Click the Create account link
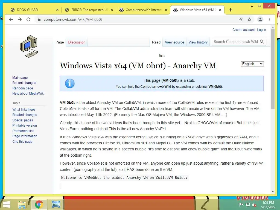 pyautogui.click(x=244, y=30)
